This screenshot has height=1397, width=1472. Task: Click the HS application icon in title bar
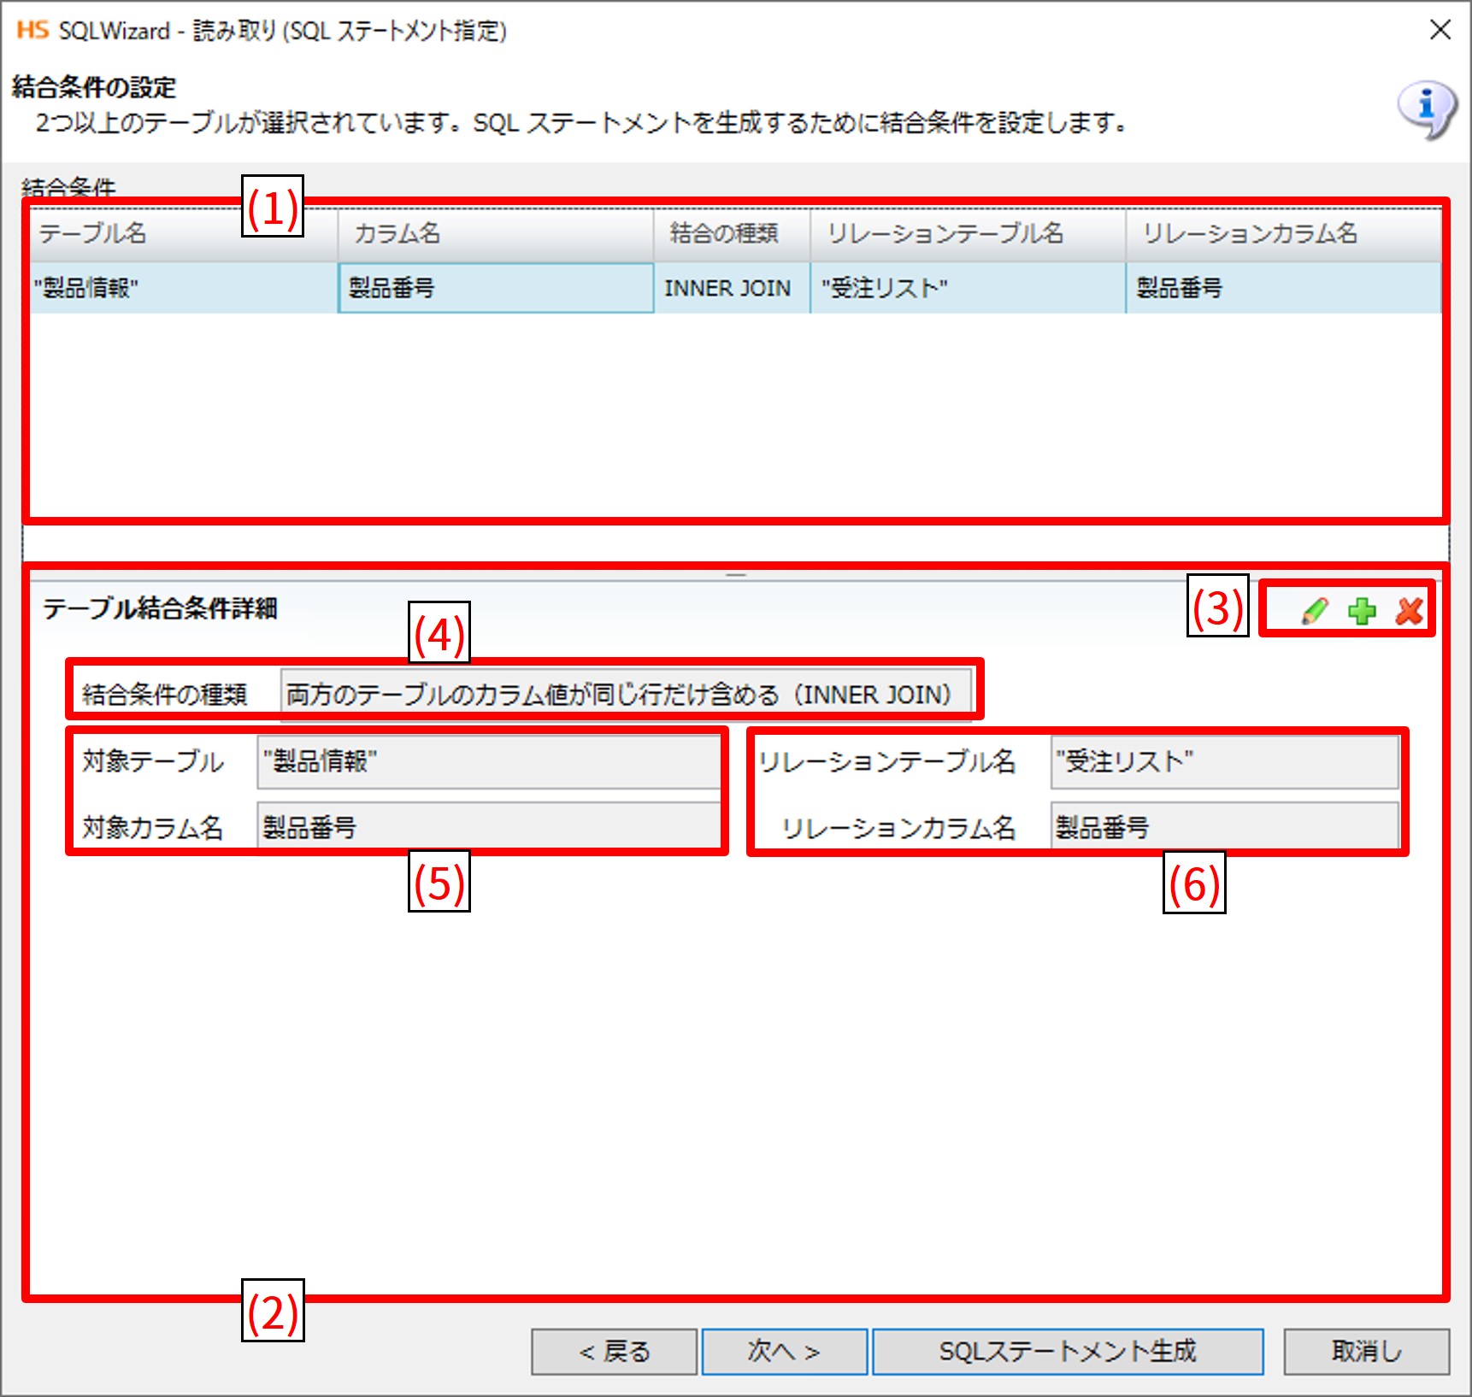[x=32, y=30]
